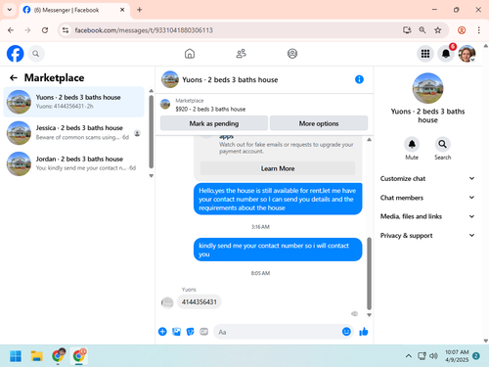
Task: Click the 'kindly send me your contact' message
Action: coord(278,250)
